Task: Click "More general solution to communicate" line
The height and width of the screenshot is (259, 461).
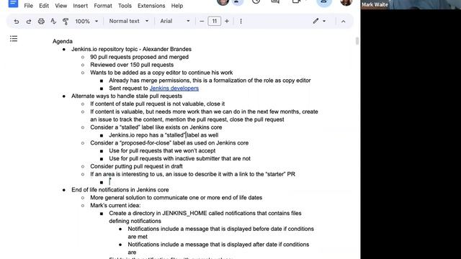Action: [x=176, y=198]
